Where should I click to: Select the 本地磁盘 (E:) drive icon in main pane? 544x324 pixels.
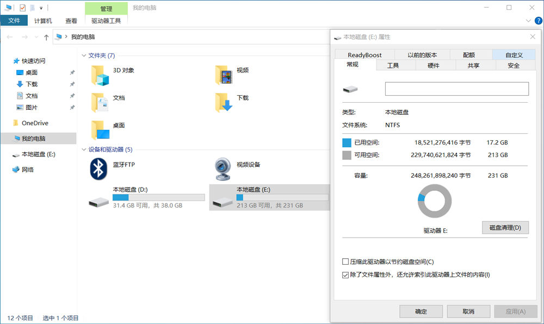point(222,202)
